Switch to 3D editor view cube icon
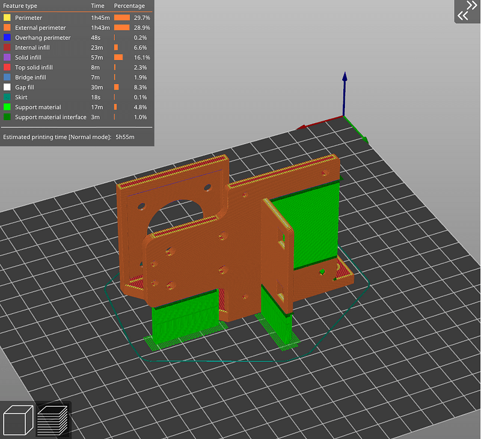 (x=18, y=420)
